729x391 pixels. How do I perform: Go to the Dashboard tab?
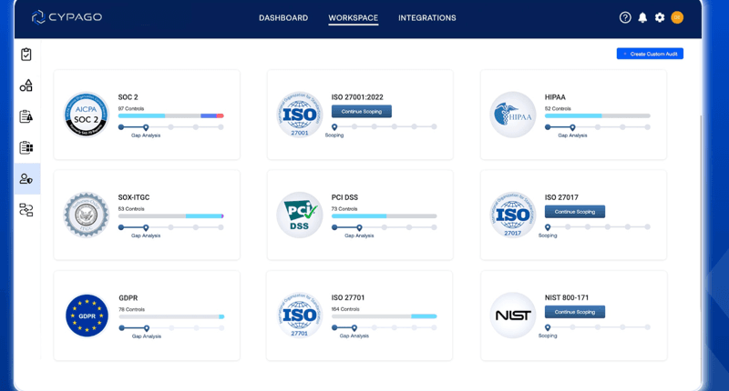tap(283, 18)
